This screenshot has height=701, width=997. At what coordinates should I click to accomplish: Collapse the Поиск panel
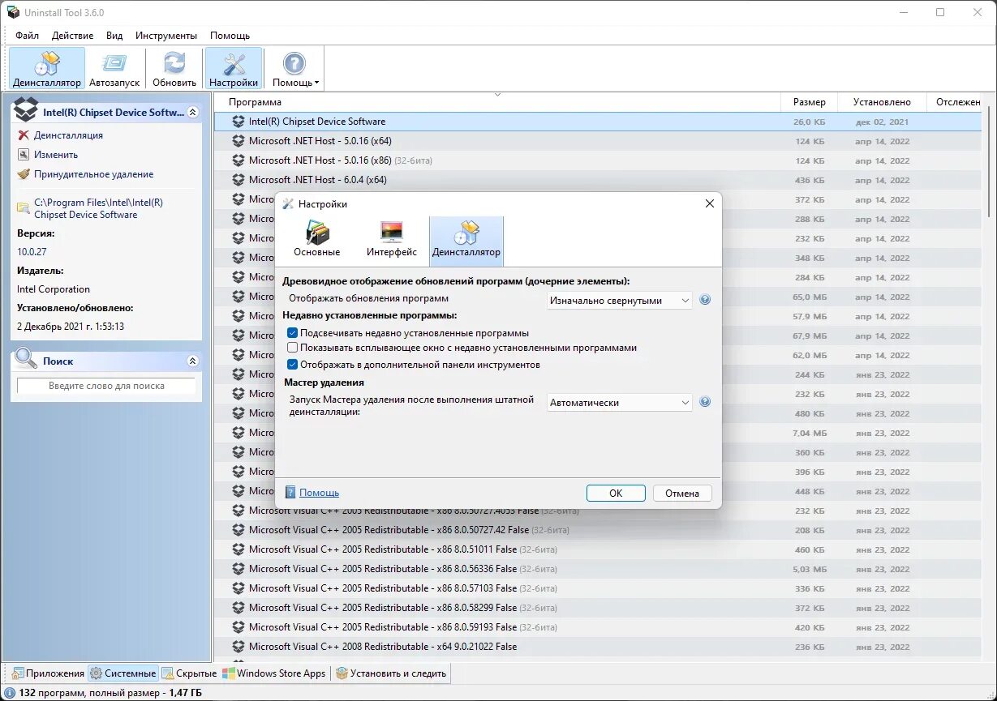click(x=192, y=361)
